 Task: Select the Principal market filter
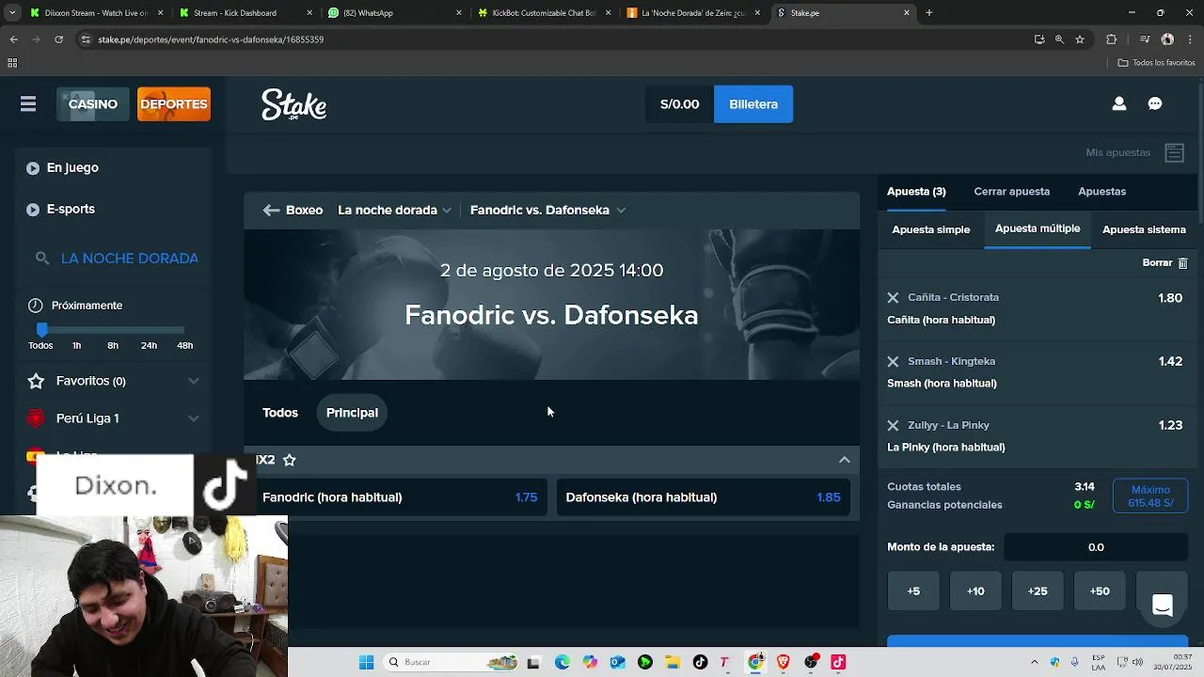[352, 413]
